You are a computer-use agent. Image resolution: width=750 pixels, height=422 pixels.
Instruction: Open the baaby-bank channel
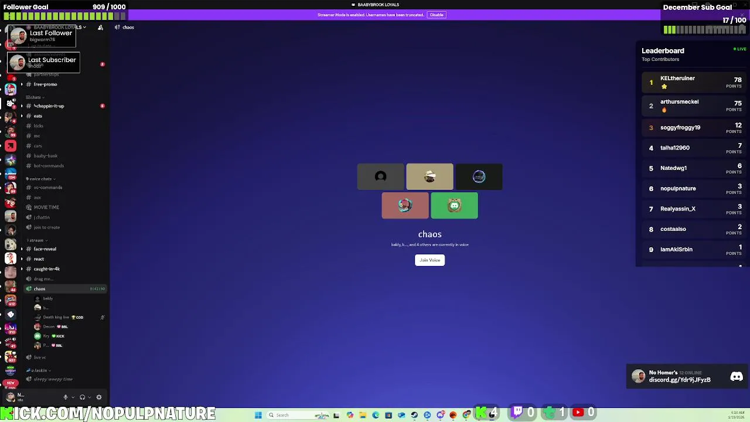[x=45, y=156]
